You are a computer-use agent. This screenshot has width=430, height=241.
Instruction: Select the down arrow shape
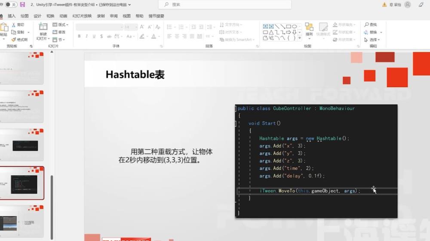tap(294, 32)
